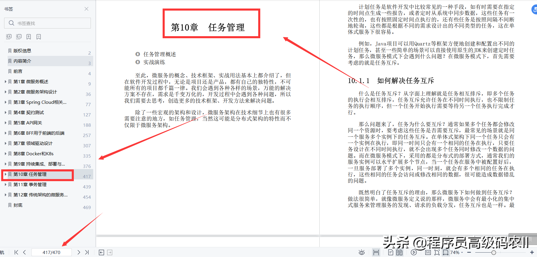Click the expand all bookmarks icon
This screenshot has height=257, width=537.
tap(9, 37)
